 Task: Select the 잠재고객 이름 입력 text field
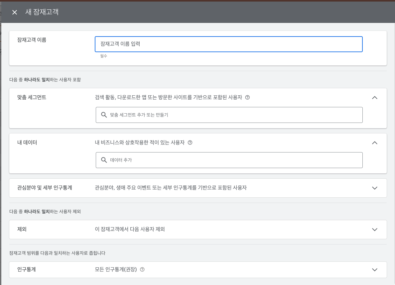tap(229, 44)
